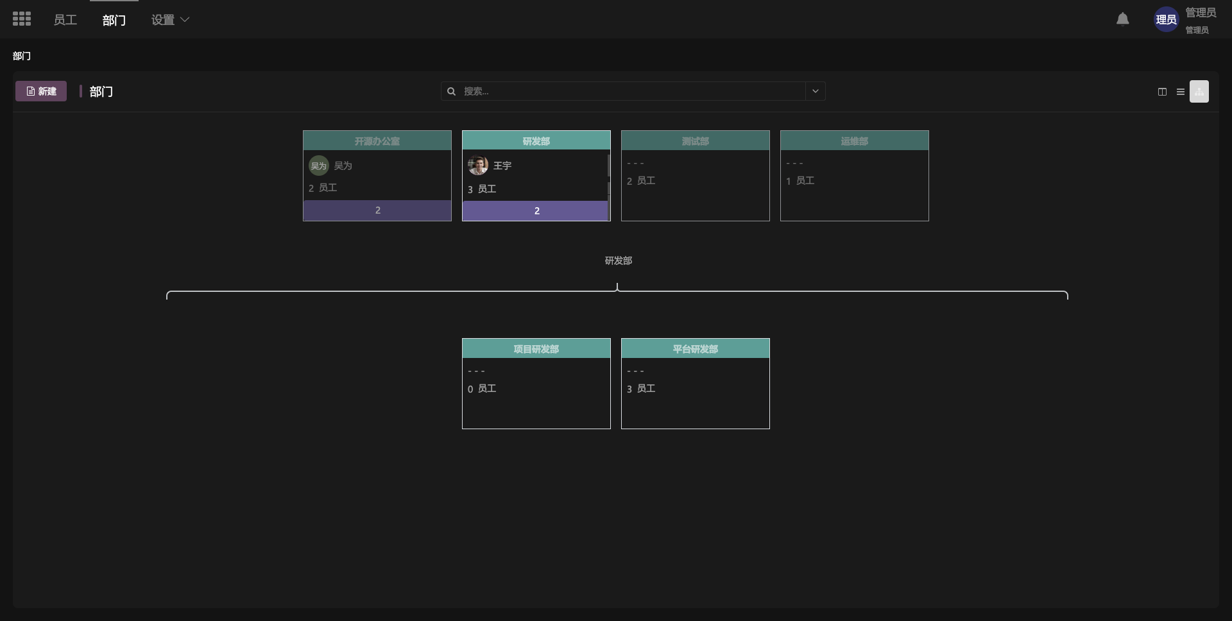The image size is (1232, 621).
Task: Open the main apps grid menu
Action: 22,19
